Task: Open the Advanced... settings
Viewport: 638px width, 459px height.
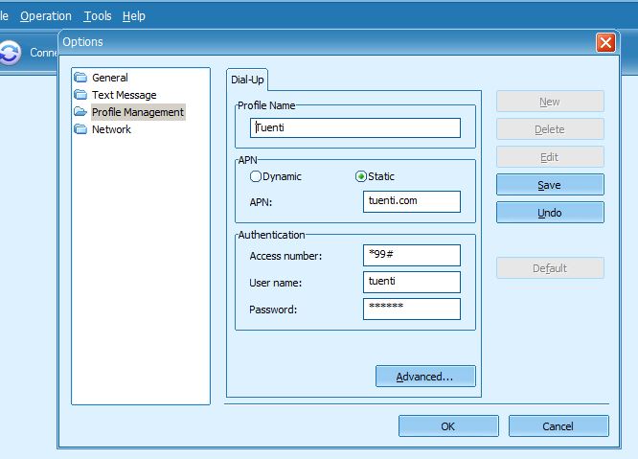Action: (425, 376)
